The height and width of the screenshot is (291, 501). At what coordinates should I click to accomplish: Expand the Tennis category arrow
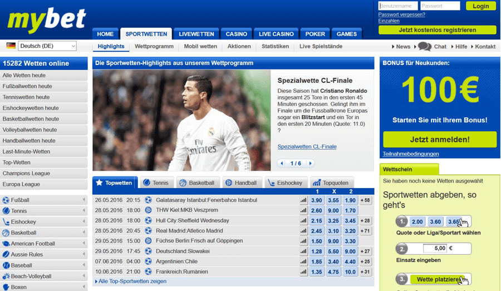[x=83, y=210]
